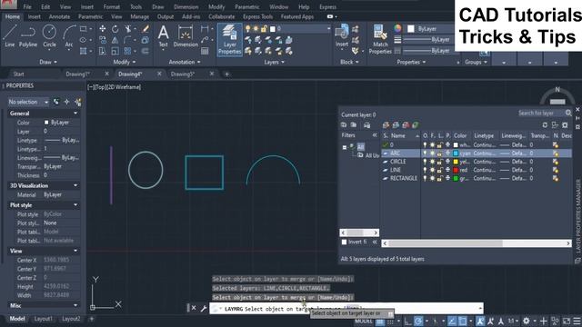Viewport: 582px width, 327px height.
Task: Click the red color swatch of LINE layer
Action: 456,170
